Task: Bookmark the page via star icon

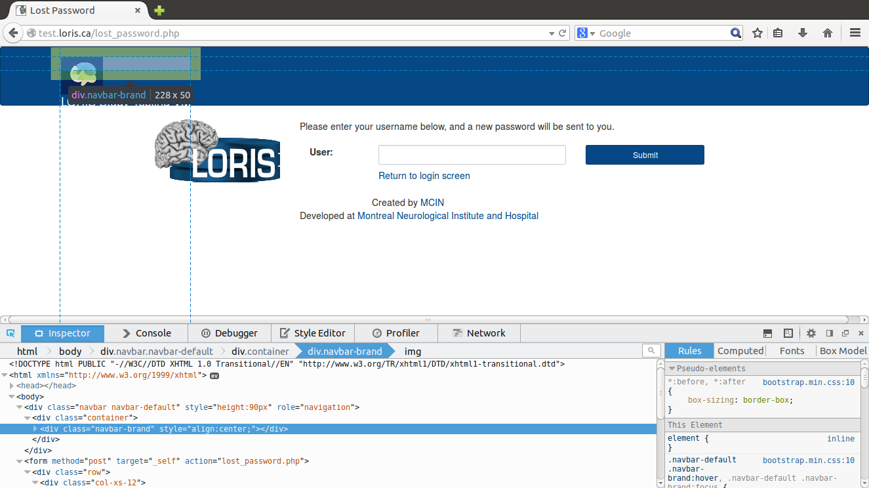Action: 758,32
